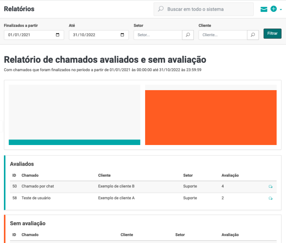View comments for Chamado por chat
Screen dimensions: 286x243
[271, 186]
